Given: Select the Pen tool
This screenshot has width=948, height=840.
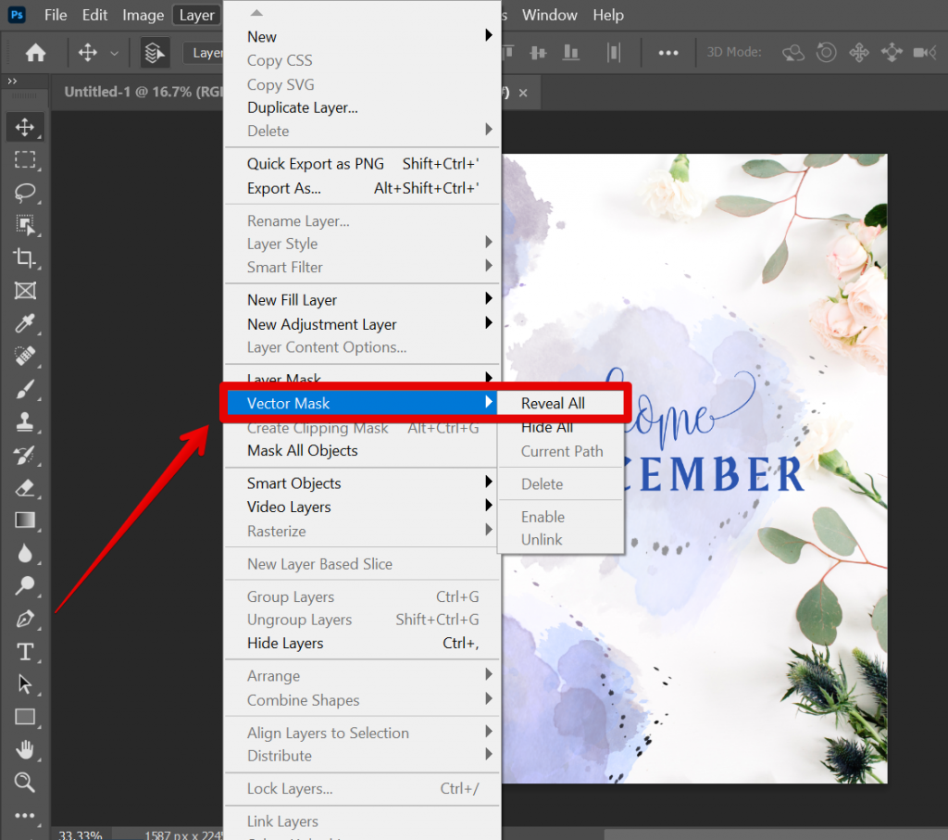Looking at the screenshot, I should 25,619.
